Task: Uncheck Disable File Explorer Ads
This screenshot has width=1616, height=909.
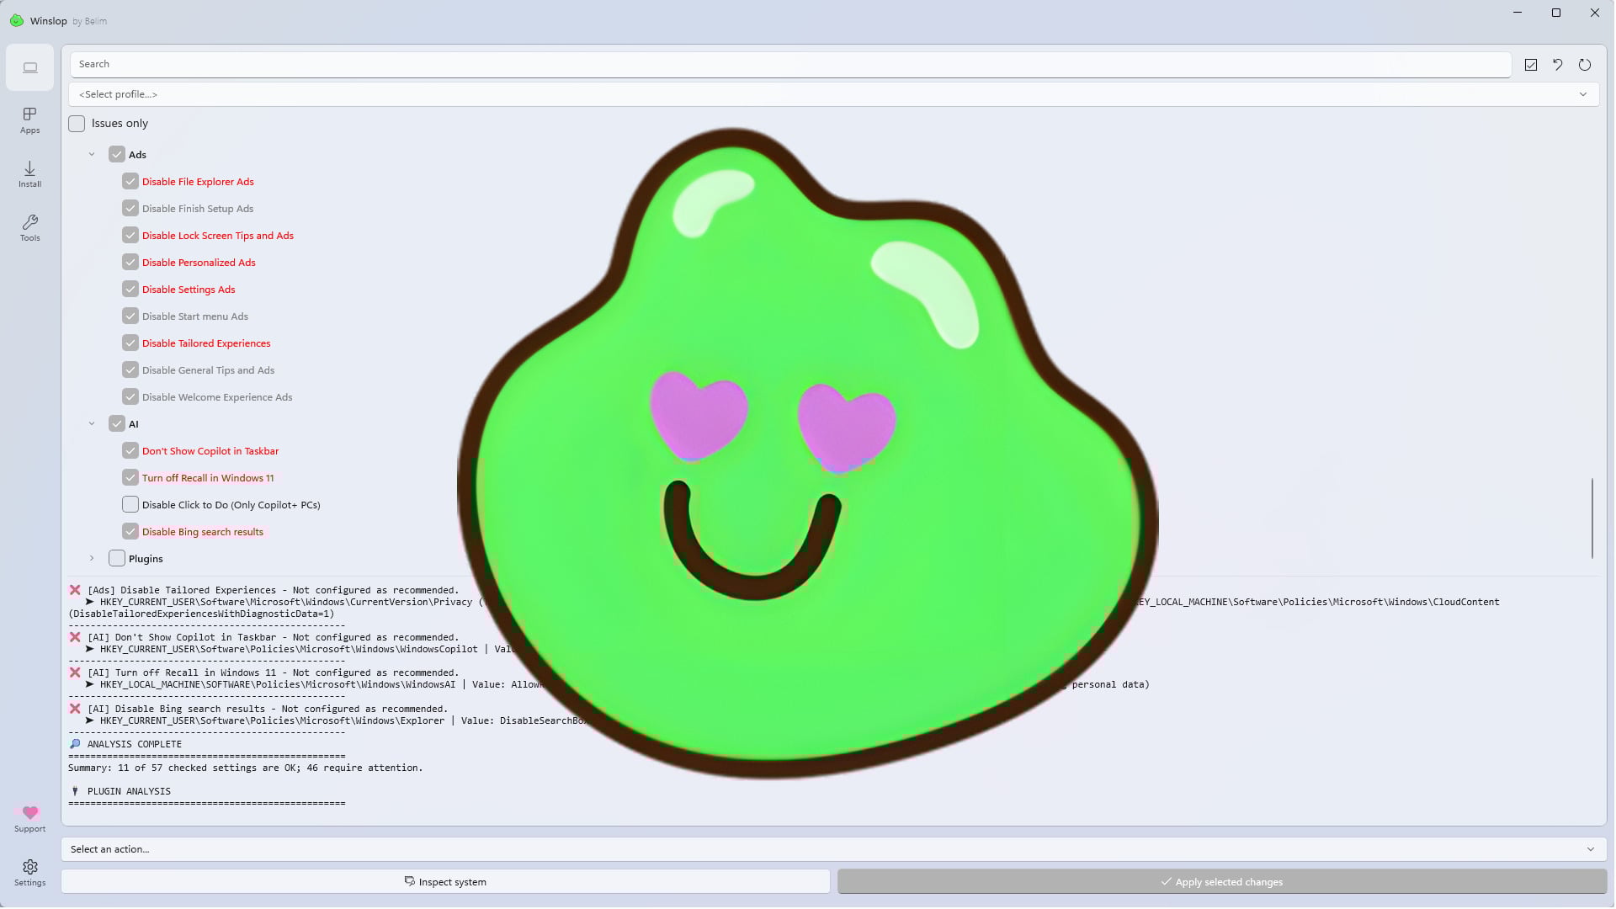Action: (x=130, y=182)
